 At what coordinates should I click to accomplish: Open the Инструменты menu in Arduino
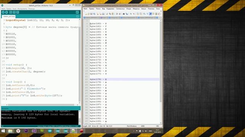click(22, 9)
